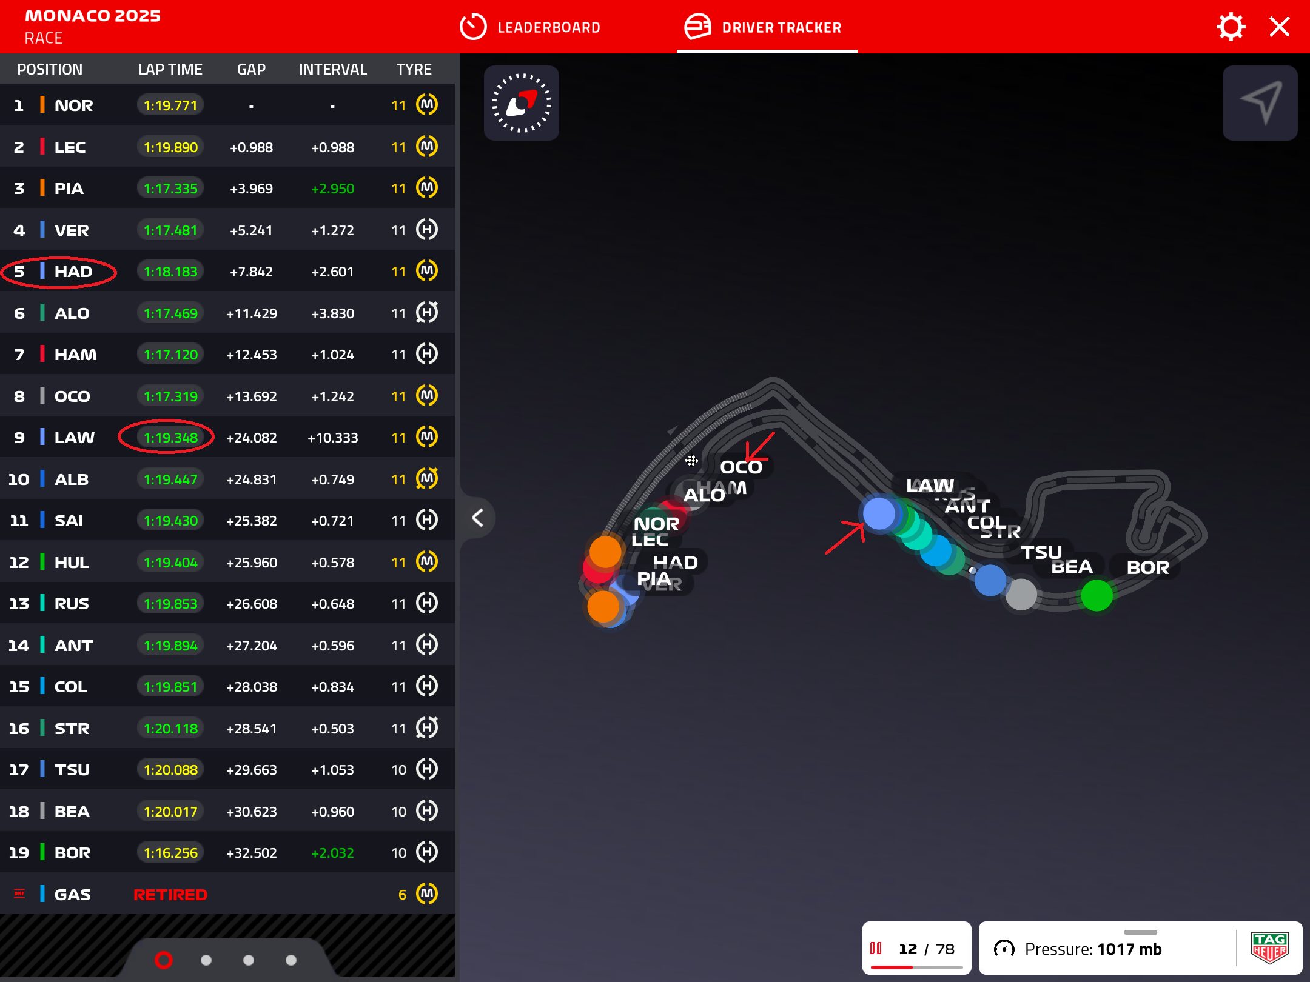Select the second page indicator dot
Screen dimensions: 1310x982
click(x=206, y=960)
